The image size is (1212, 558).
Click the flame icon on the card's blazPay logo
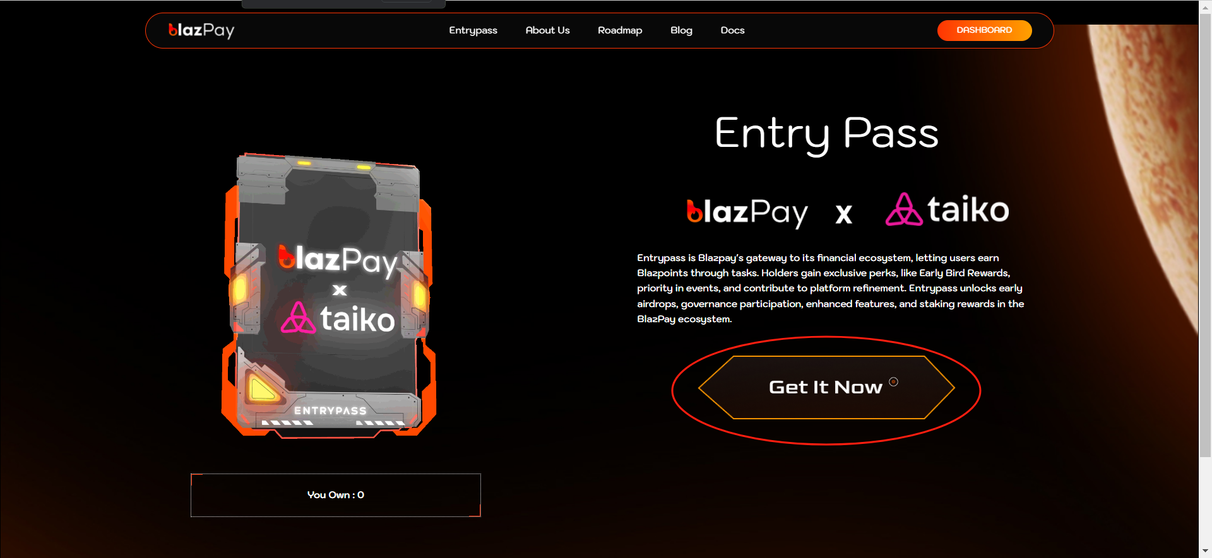[287, 257]
